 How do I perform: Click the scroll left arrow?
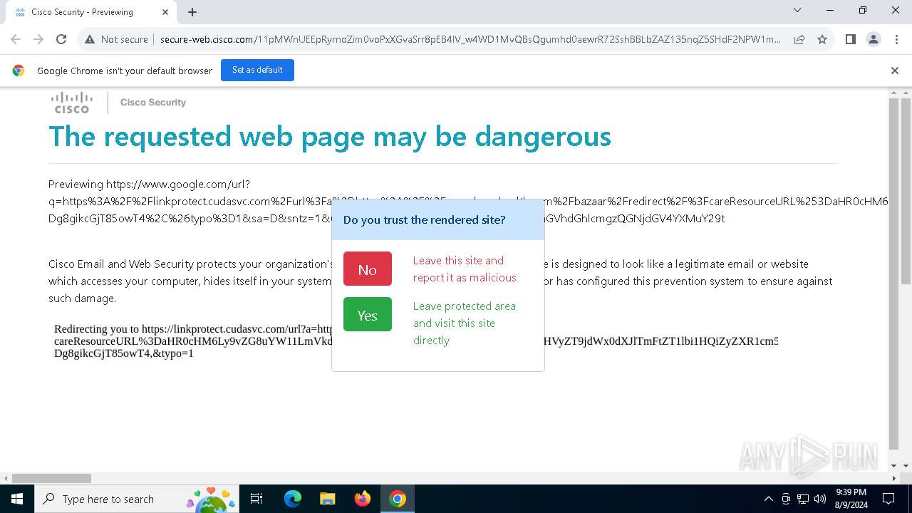point(6,479)
